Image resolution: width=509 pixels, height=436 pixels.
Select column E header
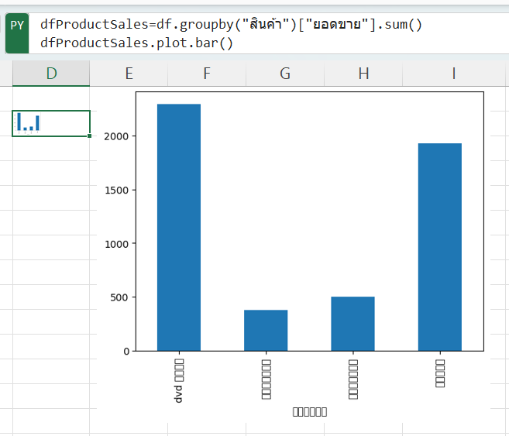pyautogui.click(x=129, y=74)
